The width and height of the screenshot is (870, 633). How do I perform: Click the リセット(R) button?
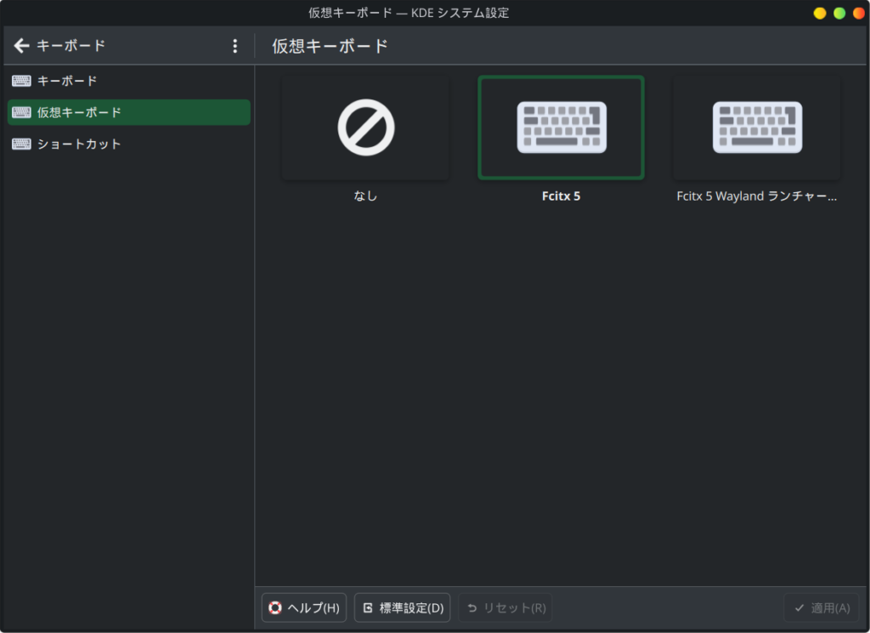pyautogui.click(x=505, y=608)
